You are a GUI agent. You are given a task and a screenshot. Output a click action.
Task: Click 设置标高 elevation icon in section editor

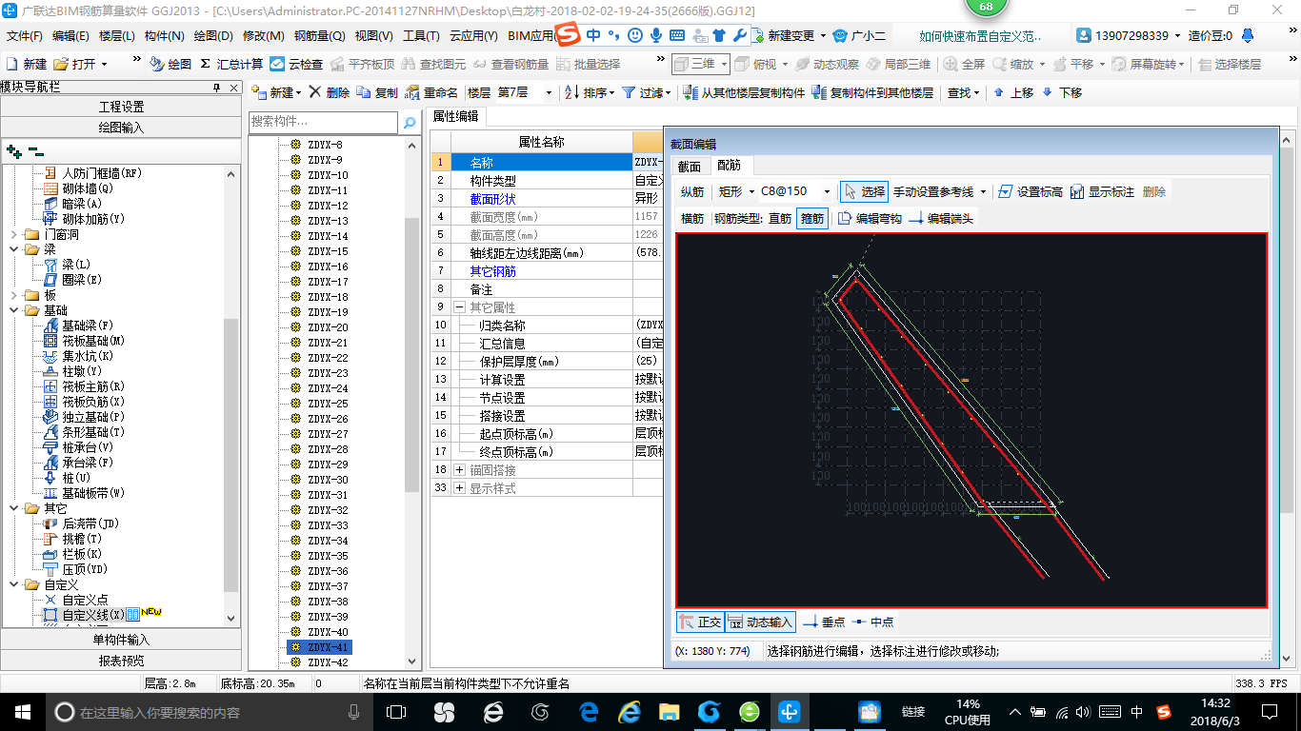1005,191
